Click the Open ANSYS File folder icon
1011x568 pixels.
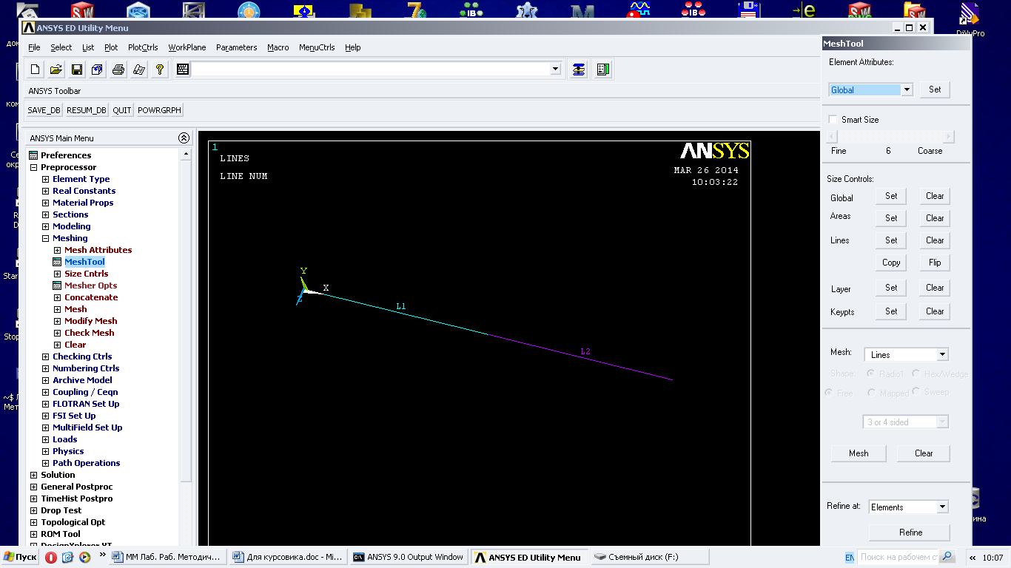[x=56, y=70]
